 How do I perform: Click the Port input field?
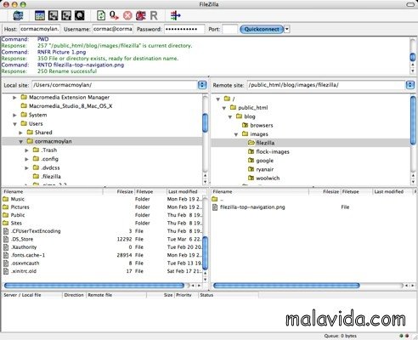tap(229, 29)
